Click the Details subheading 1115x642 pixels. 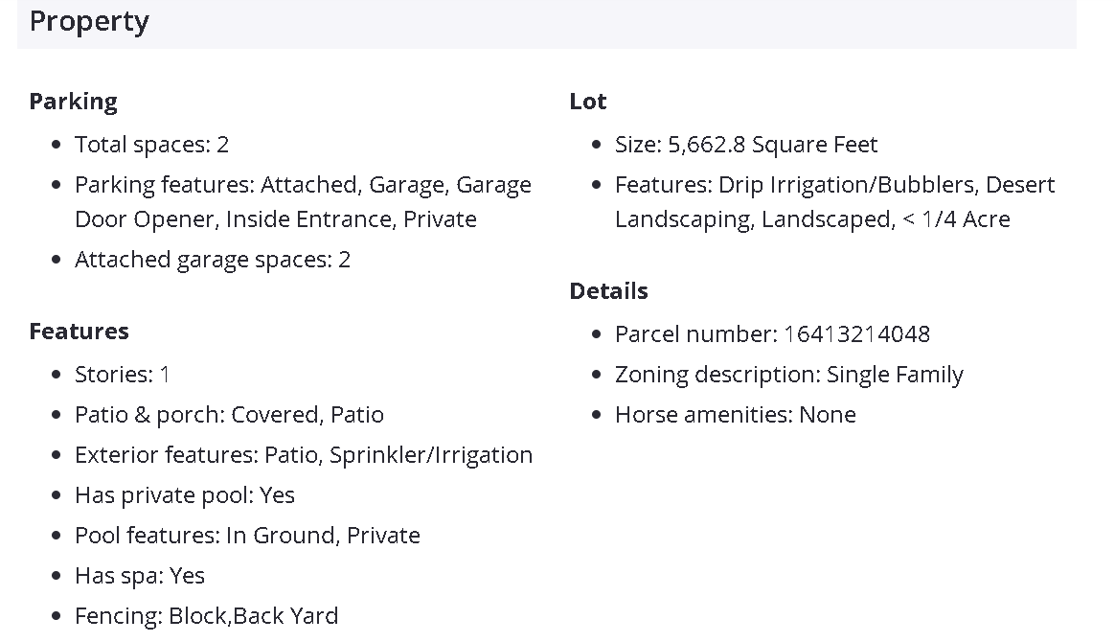click(x=608, y=291)
